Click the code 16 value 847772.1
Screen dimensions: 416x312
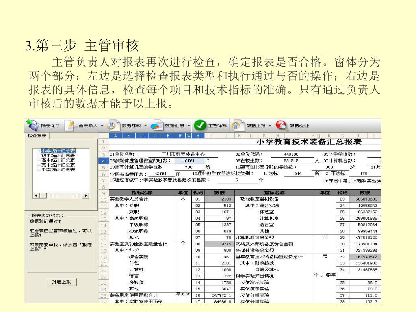coord(220,295)
